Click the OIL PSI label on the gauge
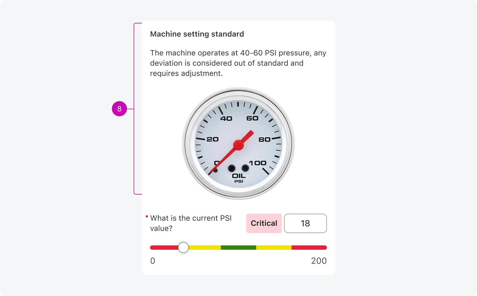Viewport: 477px width, 296px height. 239,178
